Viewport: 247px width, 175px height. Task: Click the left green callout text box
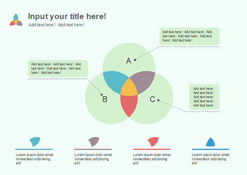click(58, 68)
